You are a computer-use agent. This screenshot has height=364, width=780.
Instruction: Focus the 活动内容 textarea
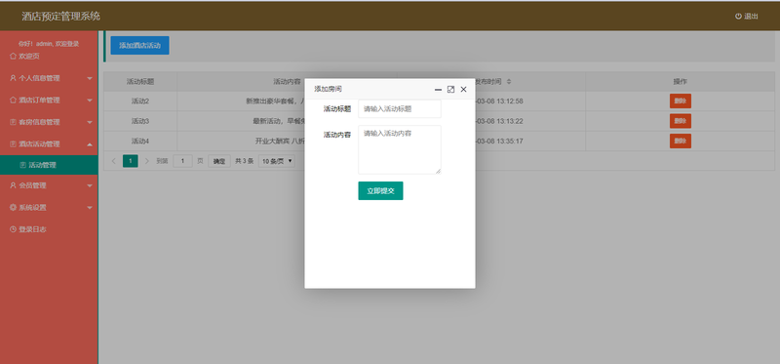(400, 149)
